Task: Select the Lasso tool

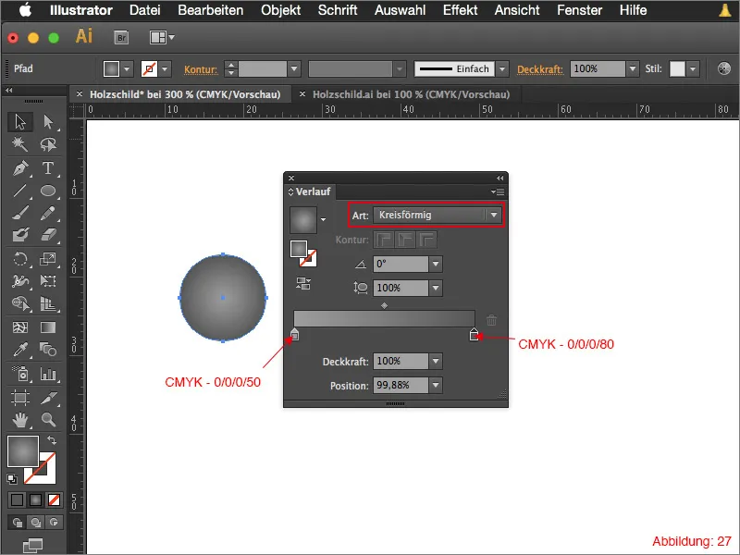Action: click(48, 144)
